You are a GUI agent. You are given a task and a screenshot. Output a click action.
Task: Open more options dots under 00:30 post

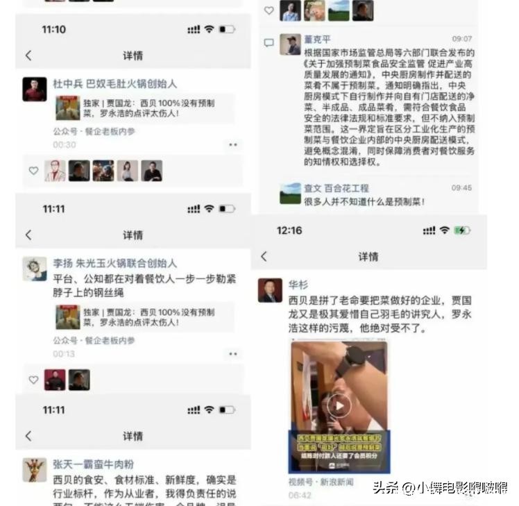click(x=233, y=144)
